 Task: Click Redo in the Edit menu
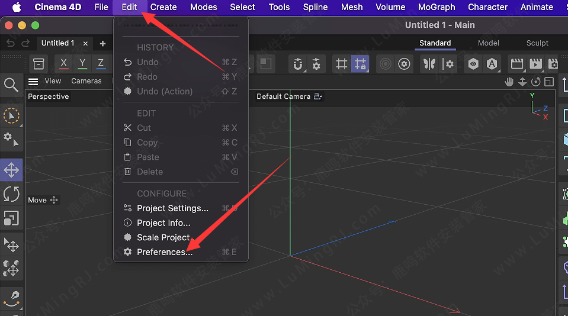point(181,77)
